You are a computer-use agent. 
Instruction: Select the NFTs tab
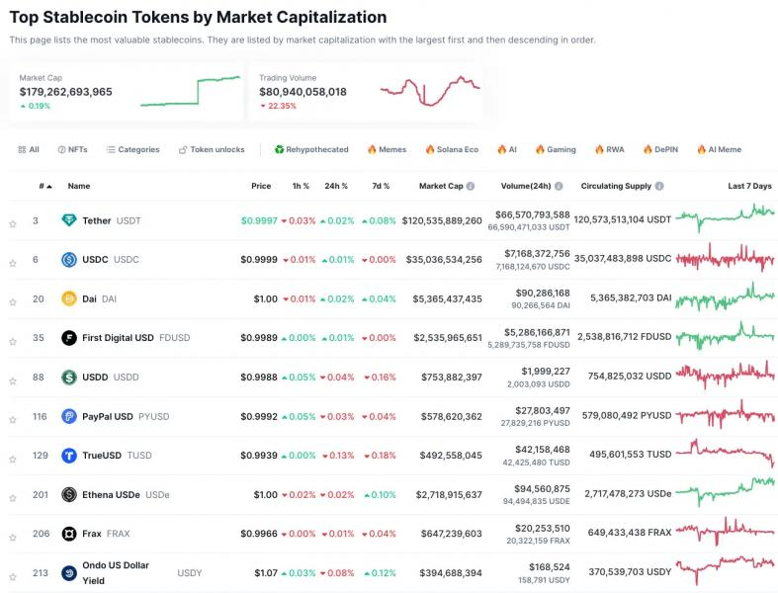coord(72,149)
